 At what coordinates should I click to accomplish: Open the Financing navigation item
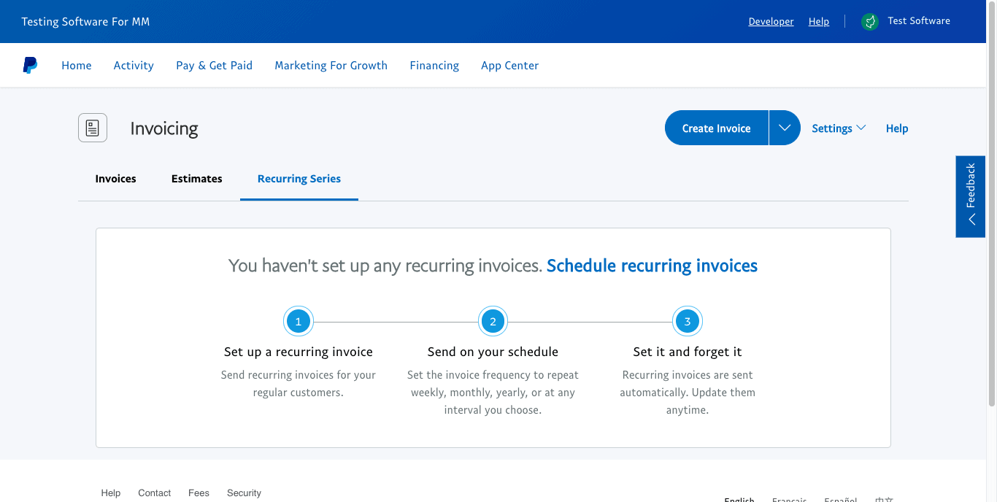click(434, 65)
